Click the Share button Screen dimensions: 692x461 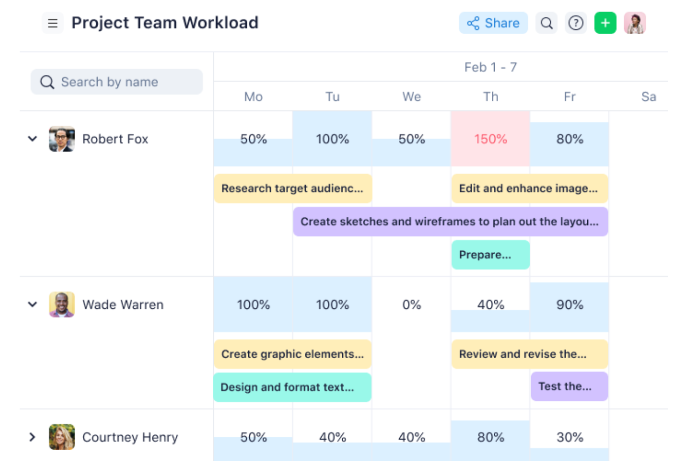(493, 22)
